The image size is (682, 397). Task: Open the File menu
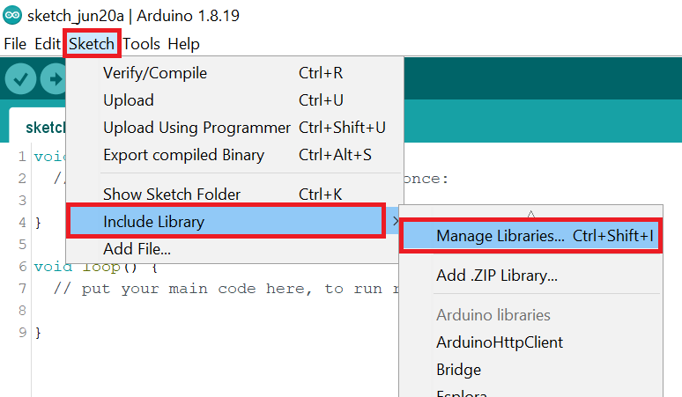tap(15, 44)
